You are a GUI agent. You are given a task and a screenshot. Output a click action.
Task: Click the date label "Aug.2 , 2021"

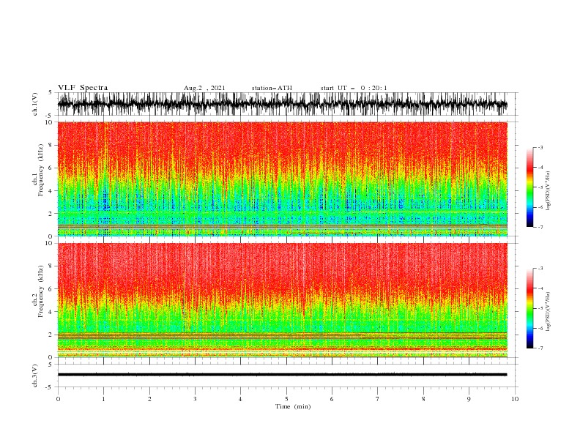click(204, 88)
